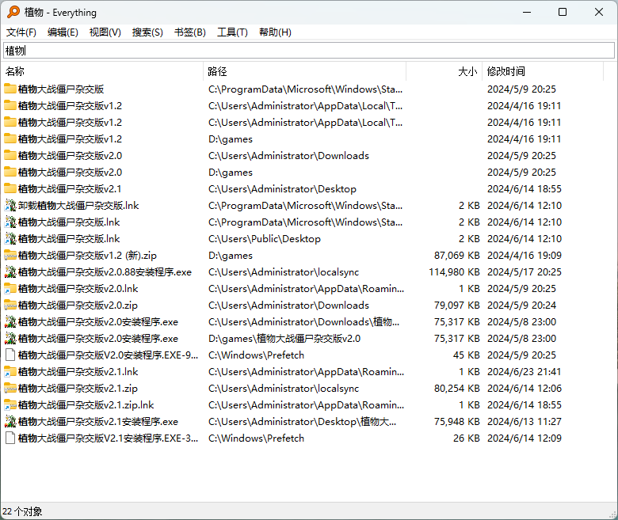Click shortcut icon of 植物大战僵尸杂交版v2.1.zip.lnk
The image size is (618, 520).
[x=10, y=405]
